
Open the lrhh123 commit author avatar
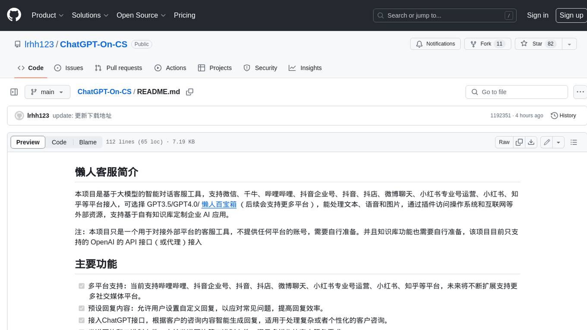19,116
